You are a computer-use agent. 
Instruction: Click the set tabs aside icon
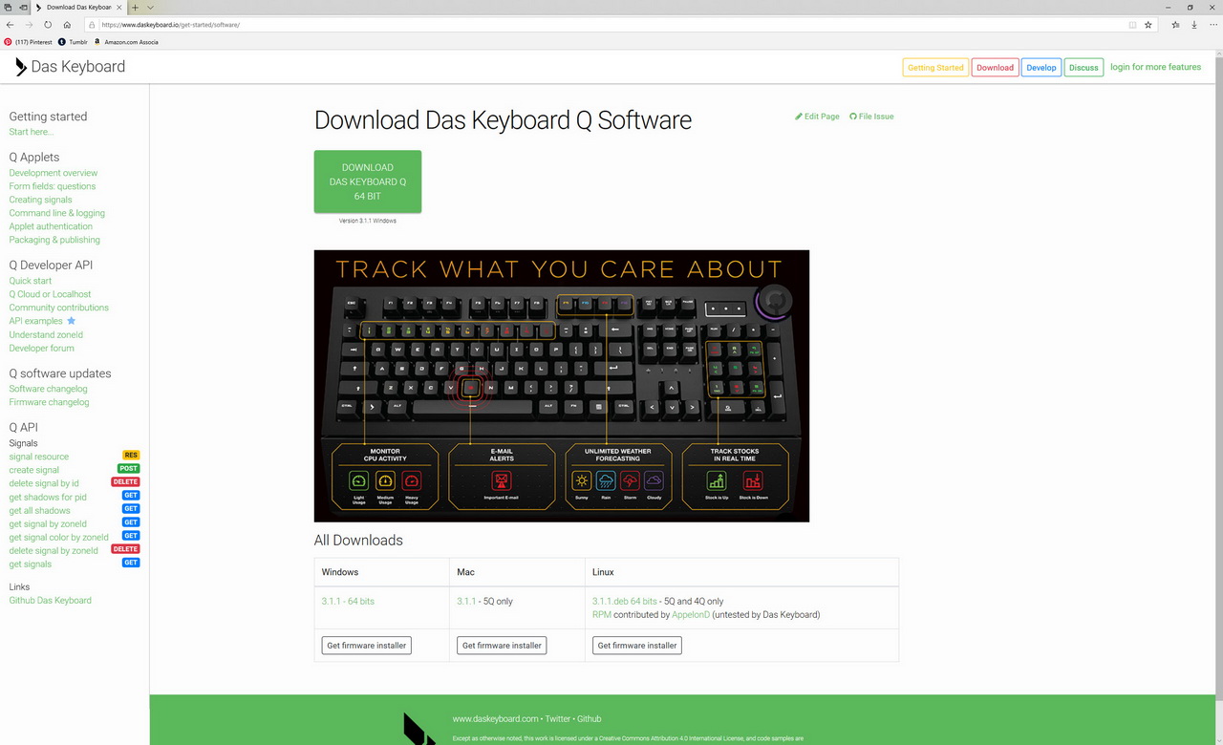(23, 7)
